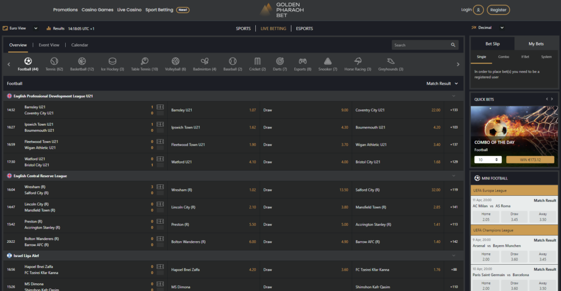The height and width of the screenshot is (291, 561).
Task: Go to the SPORTS section
Action: tap(243, 28)
